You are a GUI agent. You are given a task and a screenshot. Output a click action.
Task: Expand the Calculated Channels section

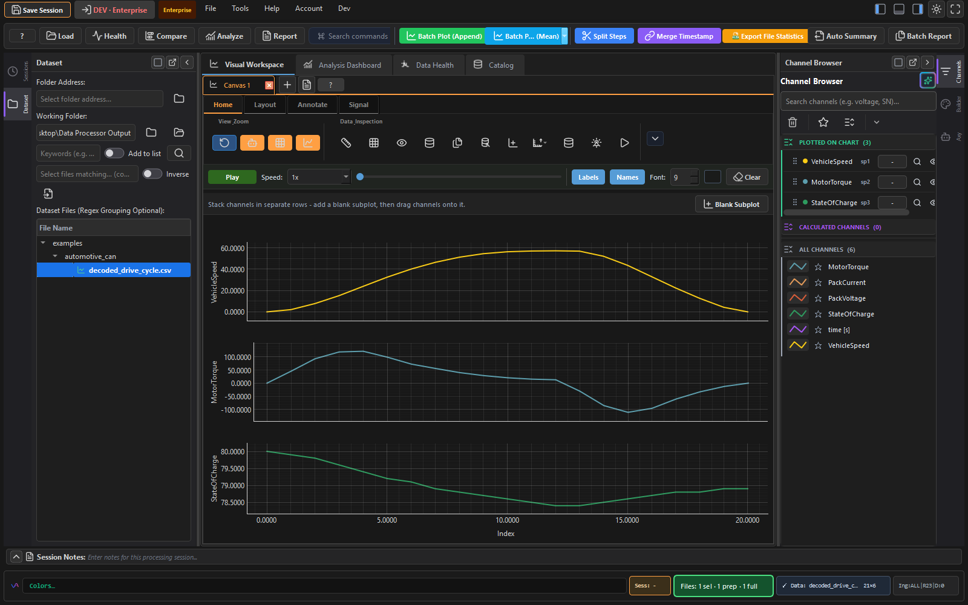[788, 227]
